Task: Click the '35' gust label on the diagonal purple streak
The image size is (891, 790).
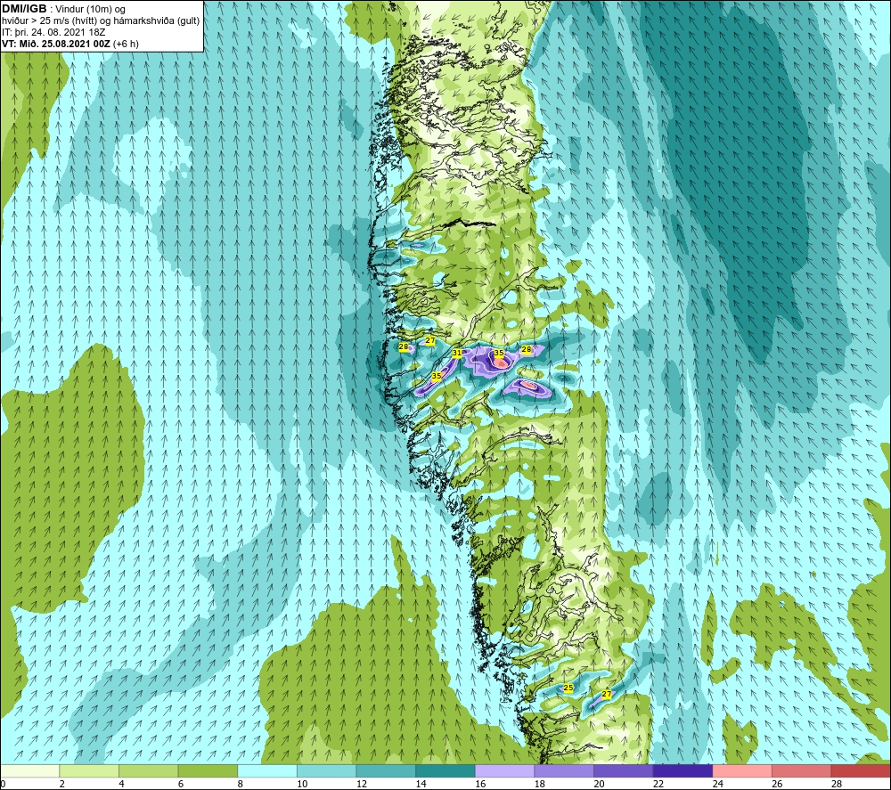Action: [437, 376]
